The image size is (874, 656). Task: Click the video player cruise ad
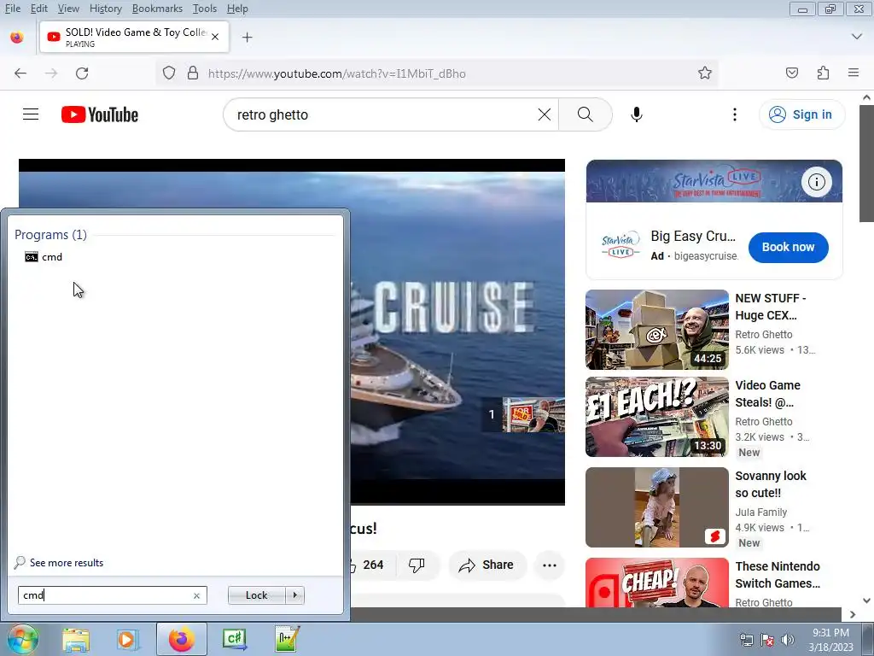(292, 332)
